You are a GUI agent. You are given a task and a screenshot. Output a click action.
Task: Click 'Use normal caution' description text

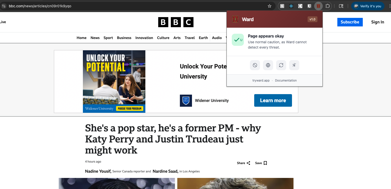(x=277, y=45)
